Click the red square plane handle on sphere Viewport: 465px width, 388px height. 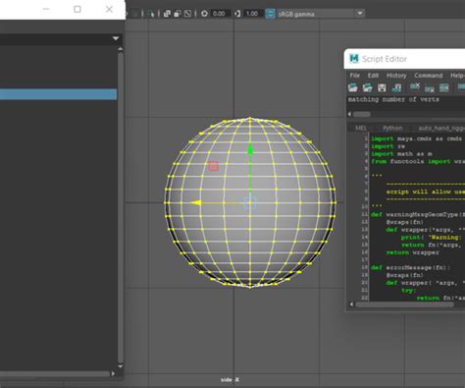(x=213, y=166)
